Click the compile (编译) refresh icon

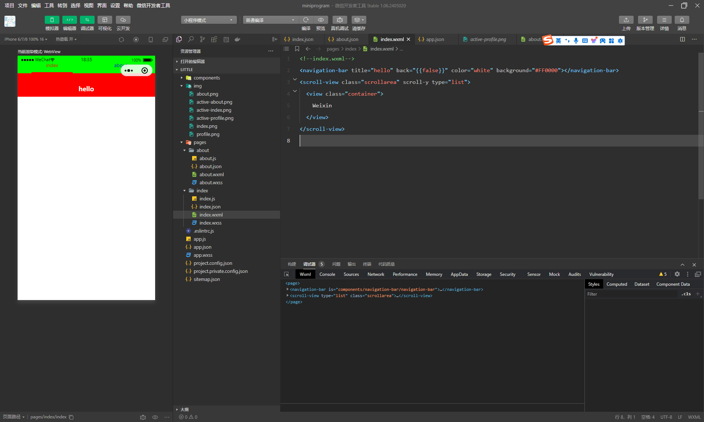click(x=306, y=20)
